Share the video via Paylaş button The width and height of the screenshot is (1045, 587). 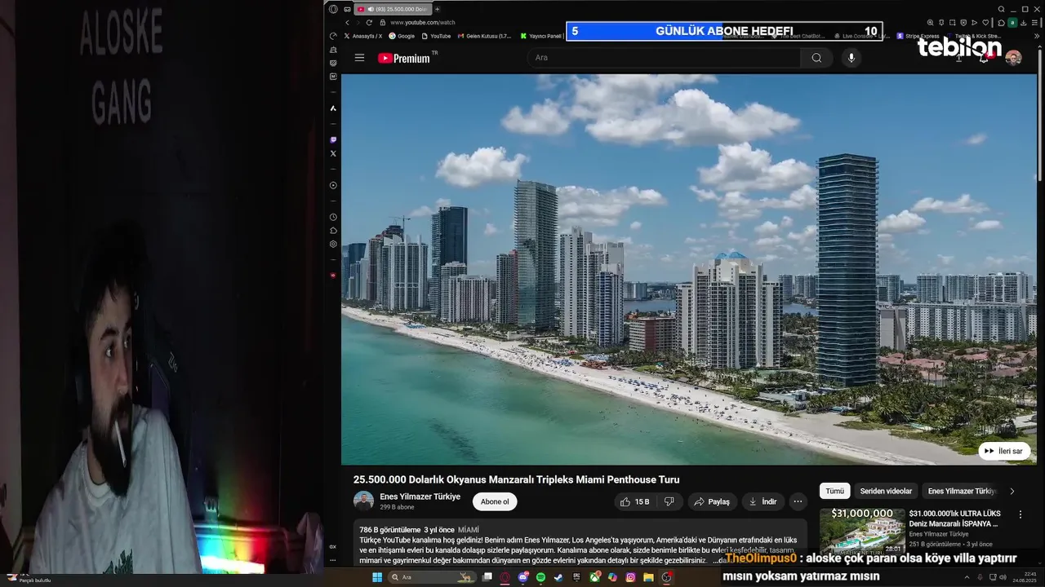coord(712,501)
